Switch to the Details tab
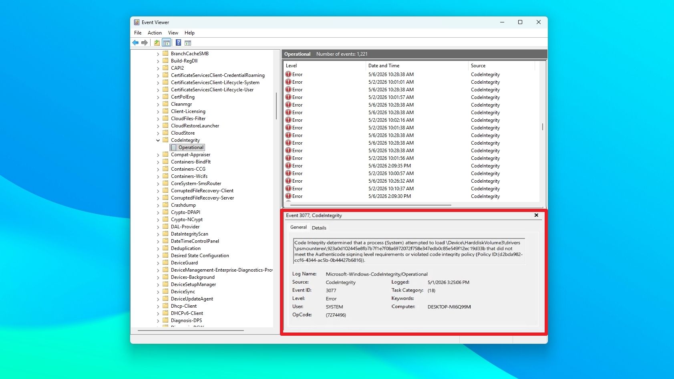This screenshot has height=379, width=674. click(x=319, y=228)
